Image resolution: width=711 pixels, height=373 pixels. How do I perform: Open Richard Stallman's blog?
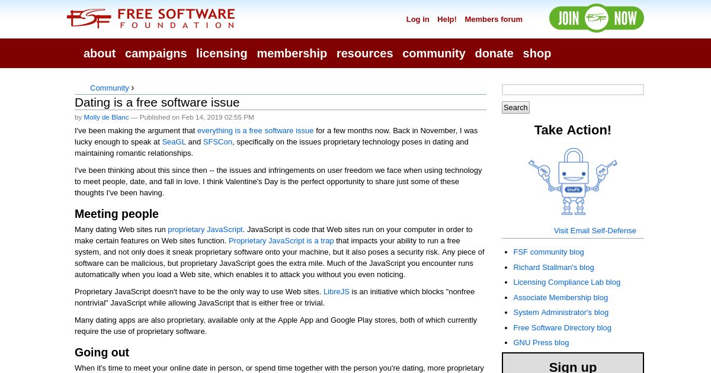point(553,268)
